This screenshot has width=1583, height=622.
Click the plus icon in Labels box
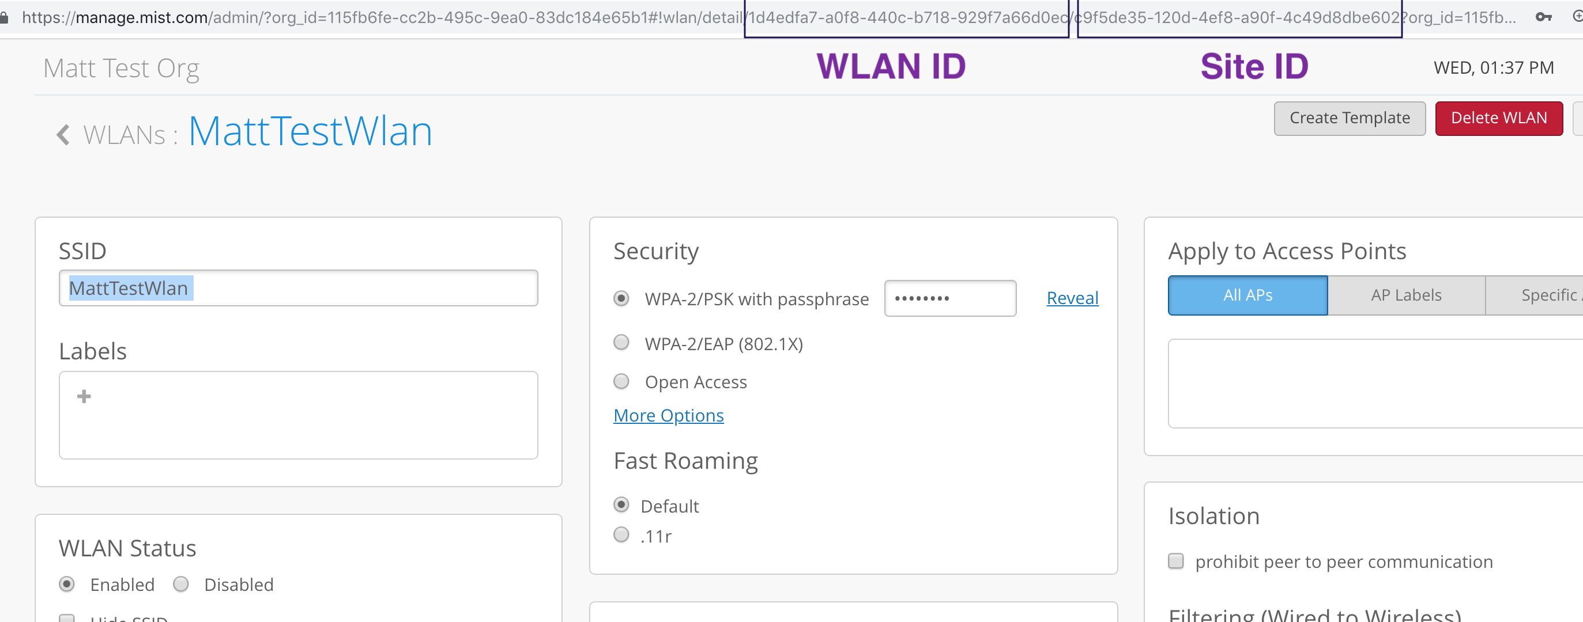pyautogui.click(x=84, y=397)
